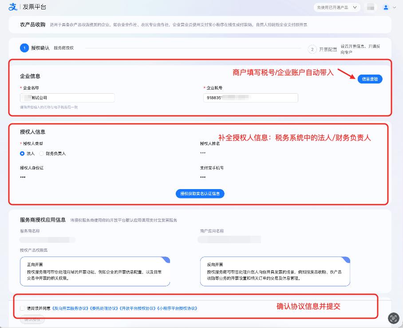Open the user account icon

pos(386,8)
